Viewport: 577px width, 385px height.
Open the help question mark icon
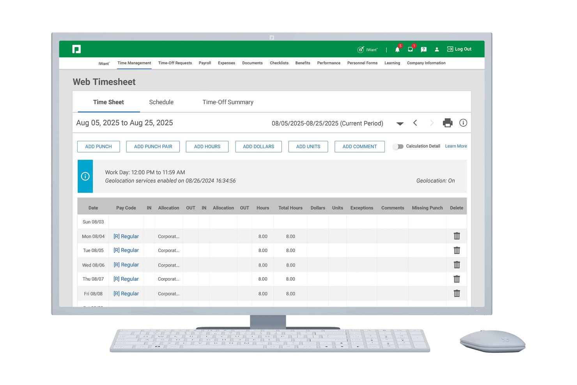pyautogui.click(x=424, y=50)
